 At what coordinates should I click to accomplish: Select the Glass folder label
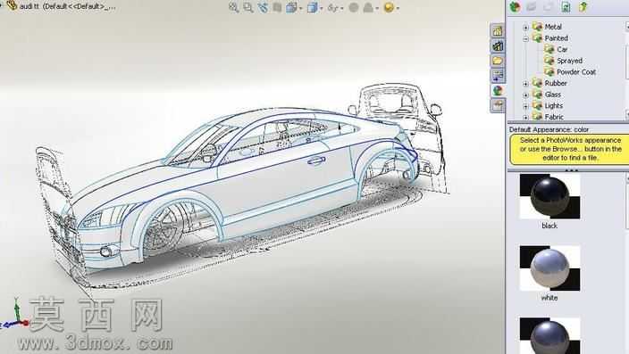coord(553,95)
